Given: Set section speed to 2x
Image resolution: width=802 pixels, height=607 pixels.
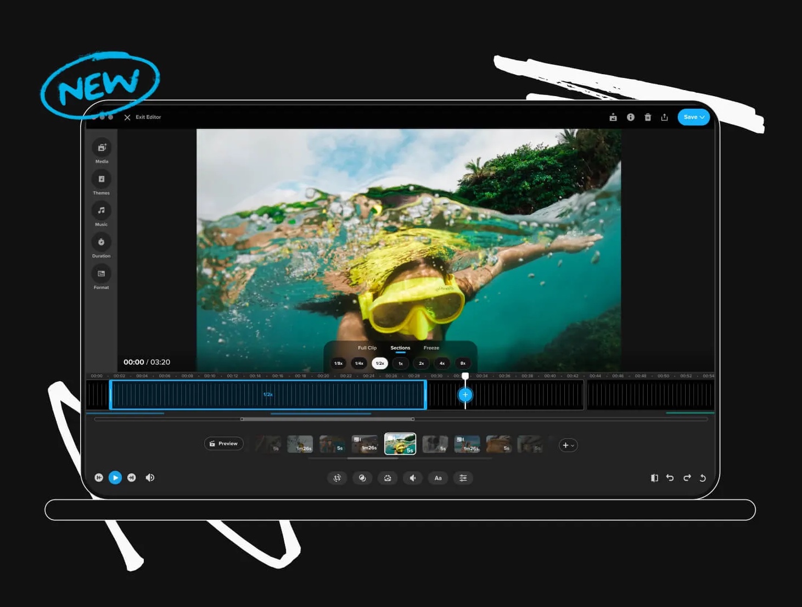Looking at the screenshot, I should click(x=421, y=363).
